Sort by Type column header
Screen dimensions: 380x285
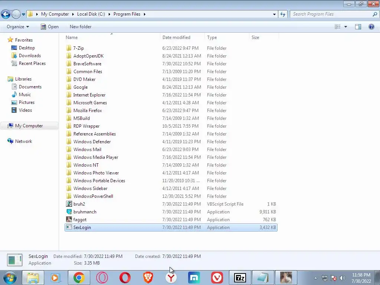coord(212,37)
